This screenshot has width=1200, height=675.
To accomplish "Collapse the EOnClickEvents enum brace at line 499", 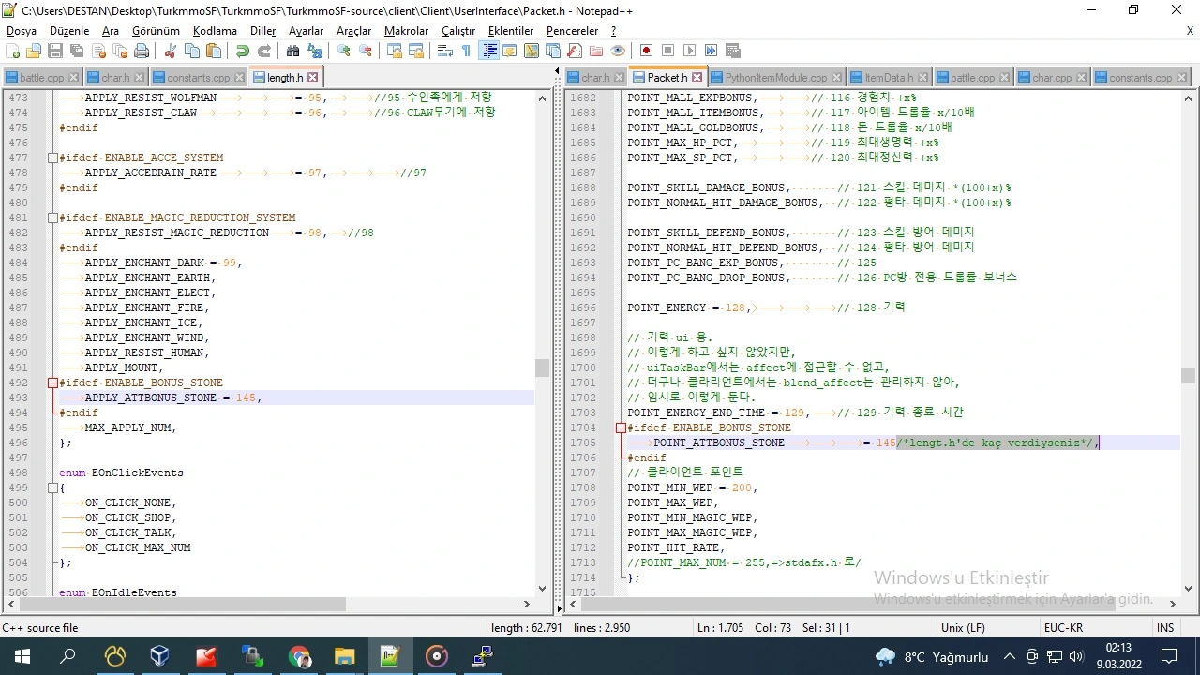I will 52,487.
